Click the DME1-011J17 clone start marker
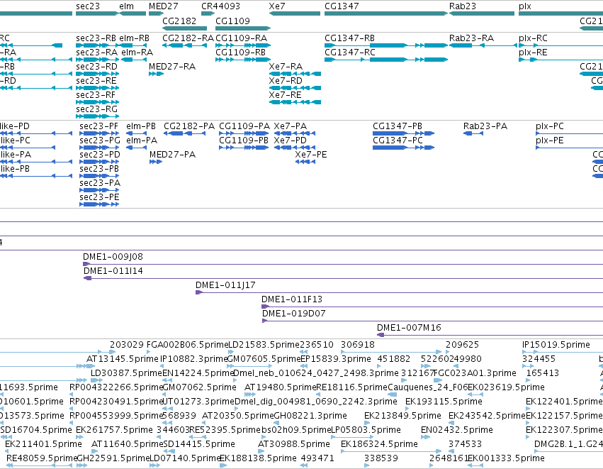This screenshot has height=469, width=603. click(x=199, y=292)
